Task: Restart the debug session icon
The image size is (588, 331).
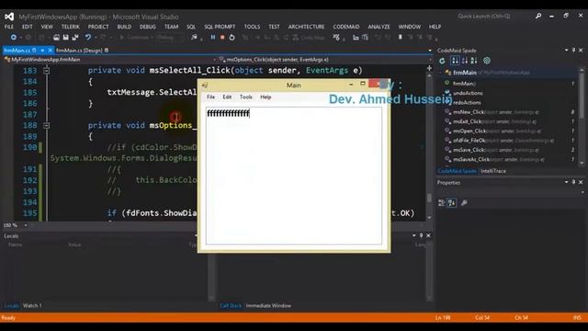Action: [x=232, y=37]
